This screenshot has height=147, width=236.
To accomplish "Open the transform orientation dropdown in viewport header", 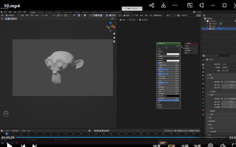I will tap(47, 15).
